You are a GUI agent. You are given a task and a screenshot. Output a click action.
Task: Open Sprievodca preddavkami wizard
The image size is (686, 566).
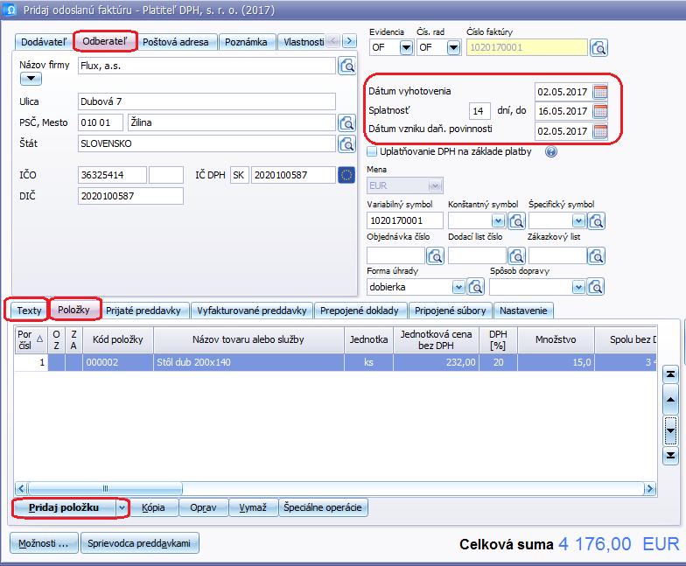[x=140, y=543]
